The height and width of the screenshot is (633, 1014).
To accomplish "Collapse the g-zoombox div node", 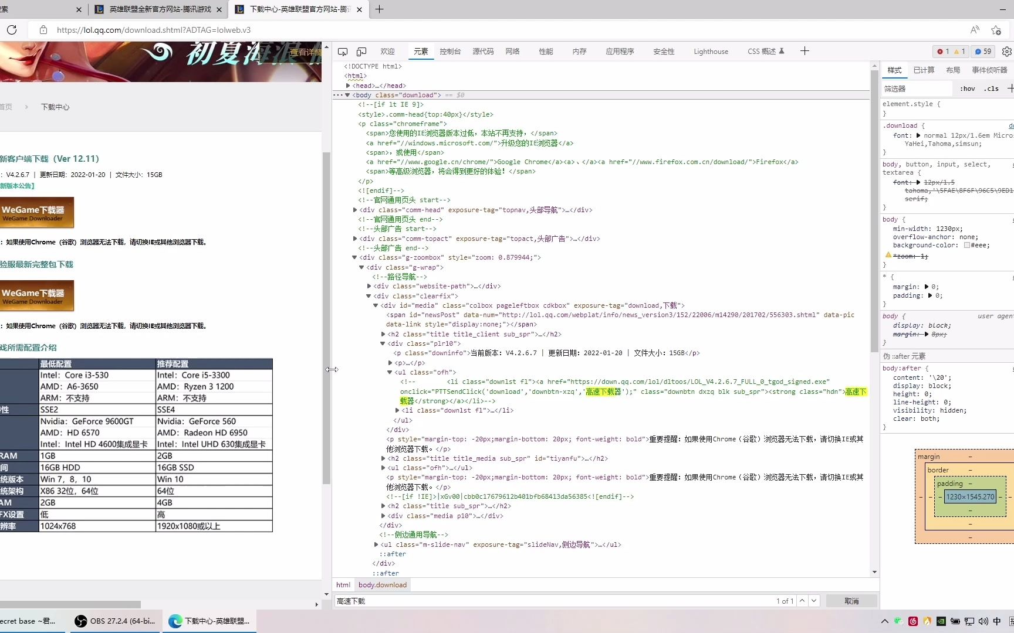I will tap(354, 257).
